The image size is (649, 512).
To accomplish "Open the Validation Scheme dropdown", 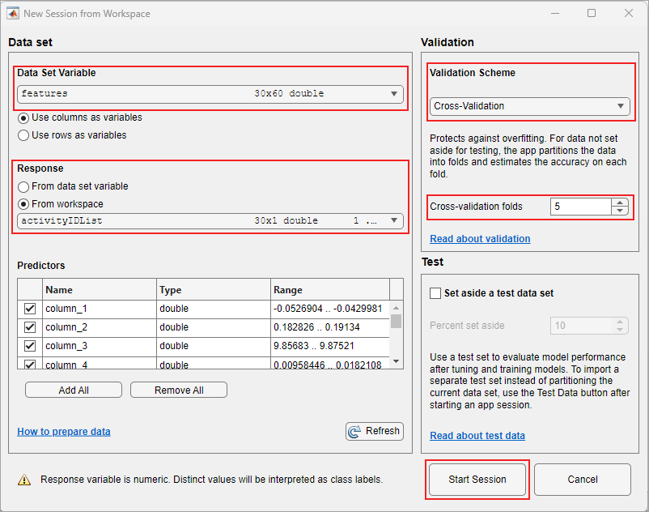I will 621,106.
